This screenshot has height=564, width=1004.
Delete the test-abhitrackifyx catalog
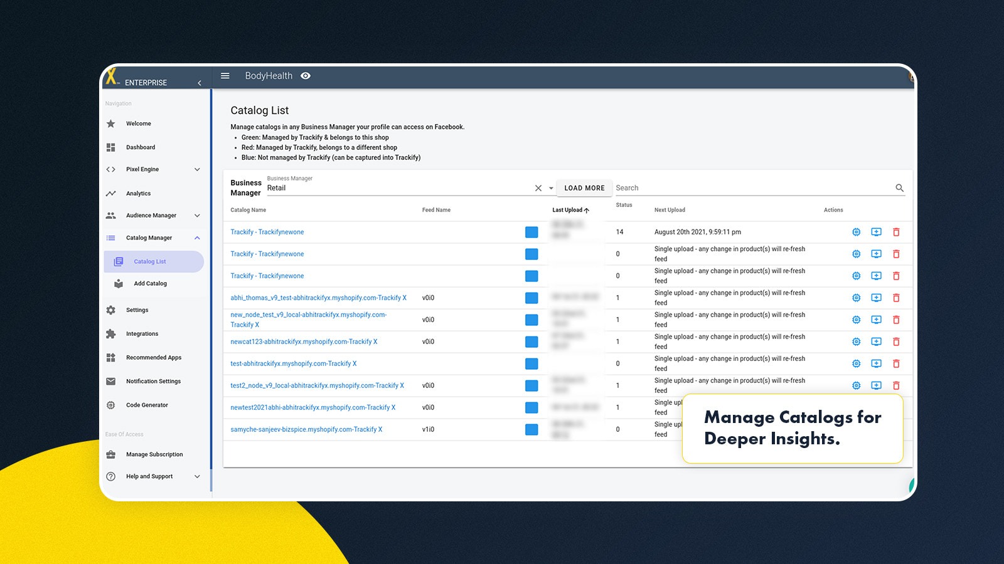[x=896, y=363]
